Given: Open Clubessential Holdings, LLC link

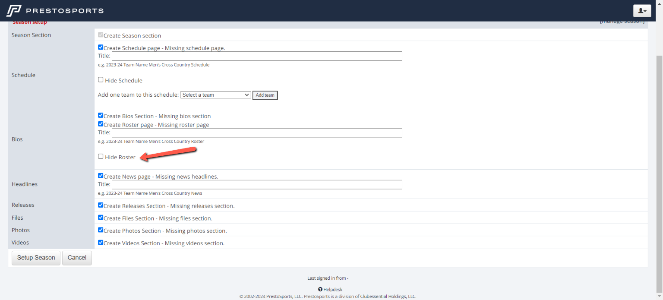Looking at the screenshot, I should pos(388,297).
